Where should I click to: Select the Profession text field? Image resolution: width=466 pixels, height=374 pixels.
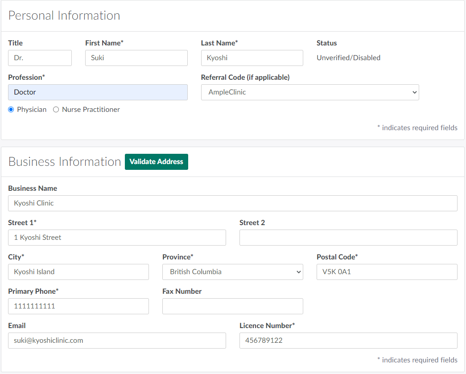click(98, 92)
